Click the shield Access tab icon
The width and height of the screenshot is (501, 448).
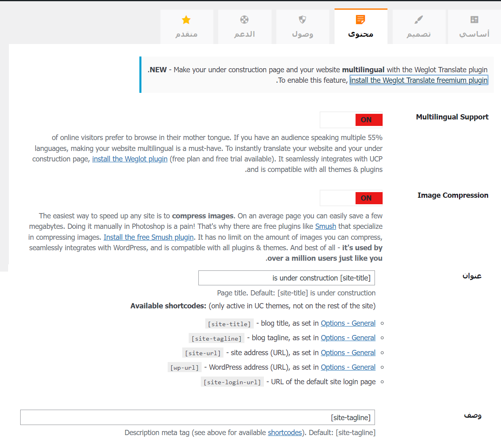coord(302,20)
